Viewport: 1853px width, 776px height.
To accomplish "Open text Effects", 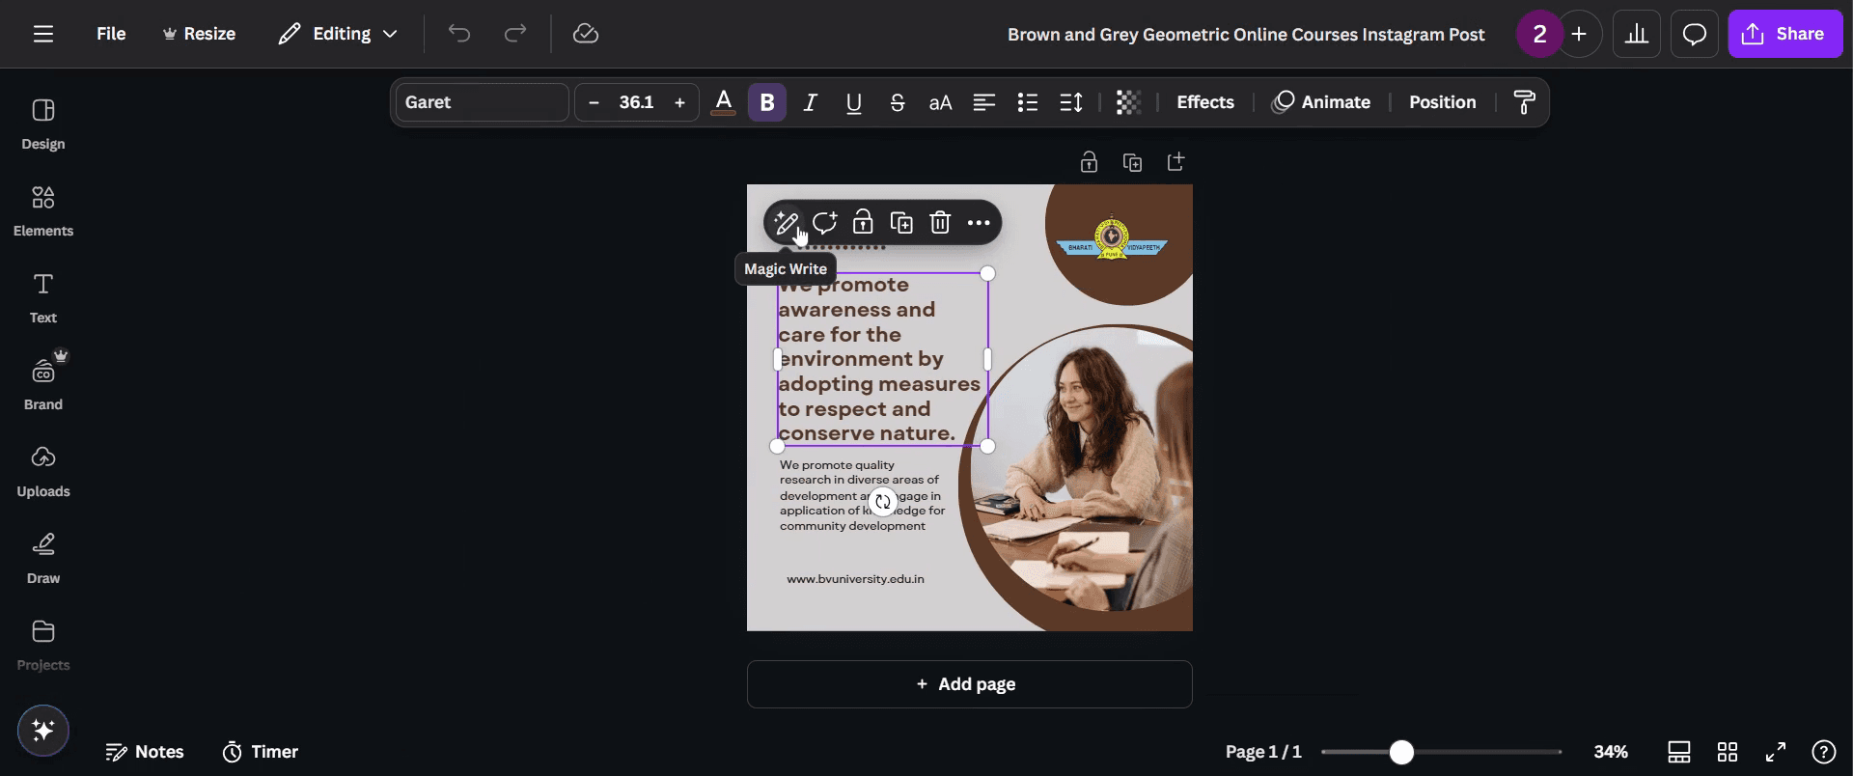I will [1205, 102].
